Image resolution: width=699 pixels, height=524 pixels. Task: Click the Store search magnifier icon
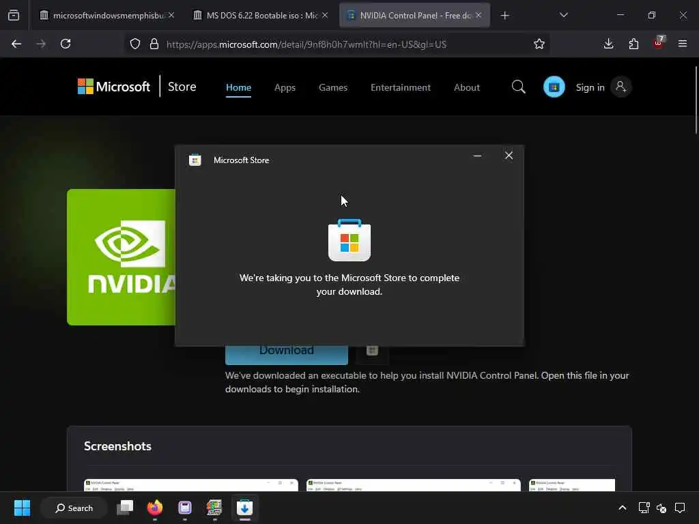pos(519,87)
